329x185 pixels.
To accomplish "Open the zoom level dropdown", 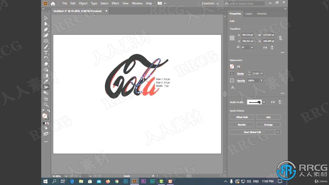I will pyautogui.click(x=66, y=176).
